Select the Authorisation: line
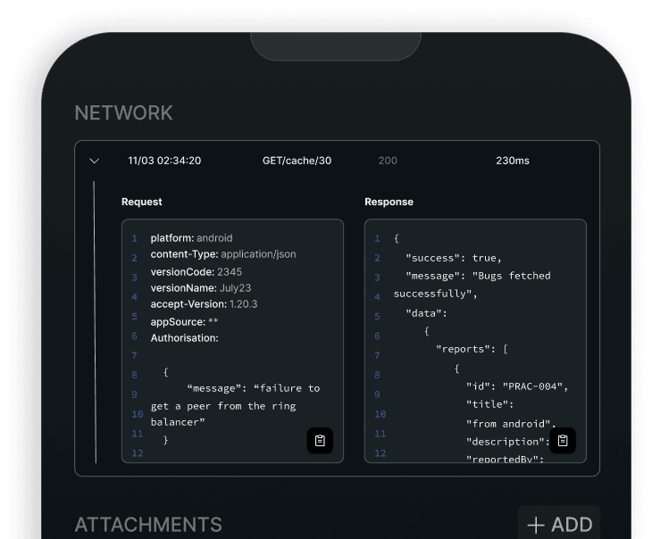 click(184, 338)
